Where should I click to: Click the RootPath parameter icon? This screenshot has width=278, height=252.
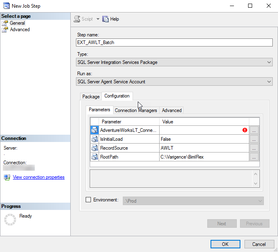point(95,157)
